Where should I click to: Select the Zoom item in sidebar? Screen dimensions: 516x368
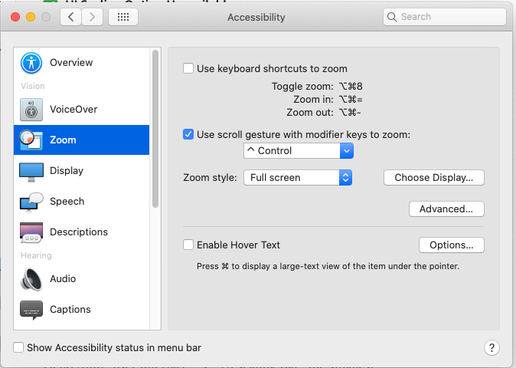tap(81, 140)
